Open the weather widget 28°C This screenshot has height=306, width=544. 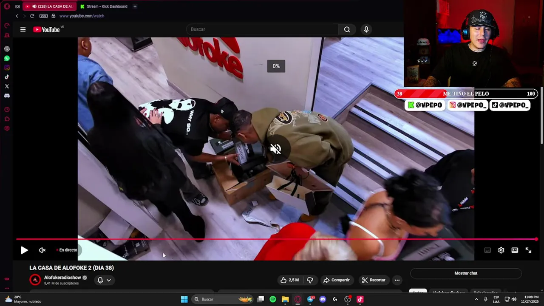pyautogui.click(x=24, y=299)
